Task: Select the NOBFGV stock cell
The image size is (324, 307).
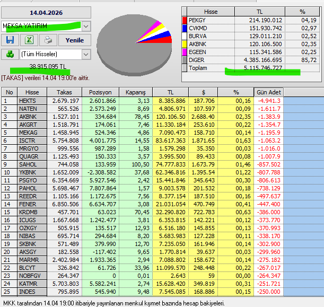Action: (32, 276)
